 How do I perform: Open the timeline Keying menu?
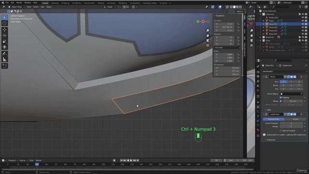coord(23,160)
